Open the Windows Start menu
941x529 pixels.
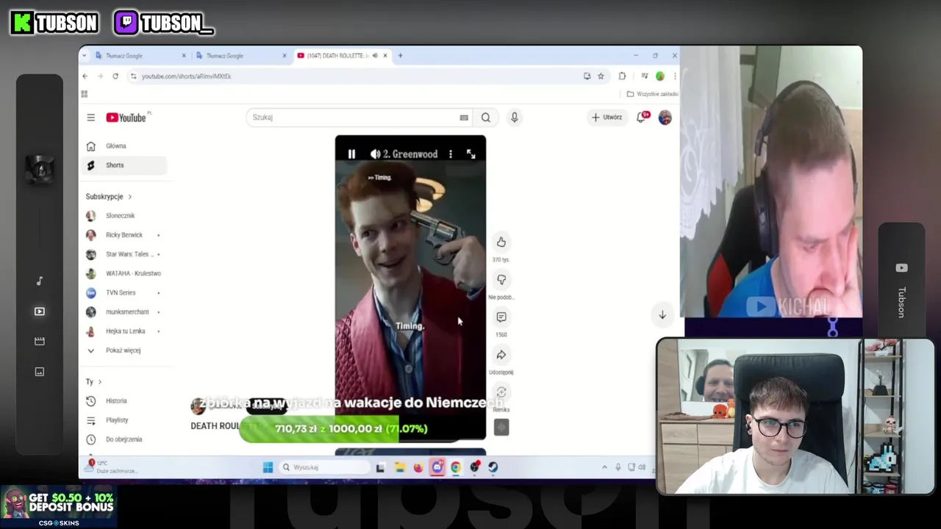(x=268, y=467)
